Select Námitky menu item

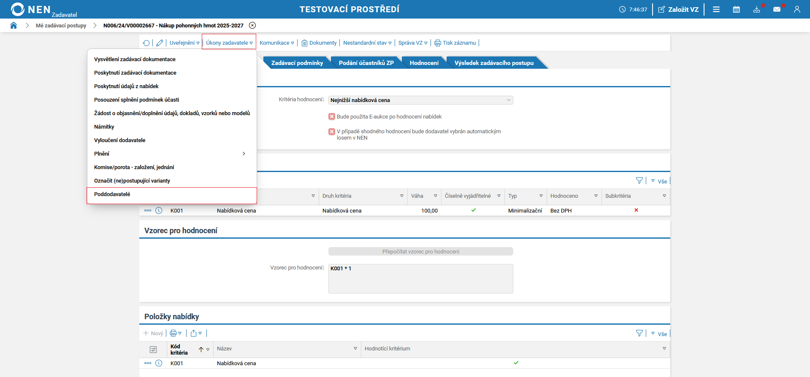[172, 127]
